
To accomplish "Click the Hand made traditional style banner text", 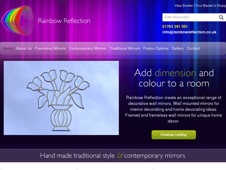I will [113, 156].
